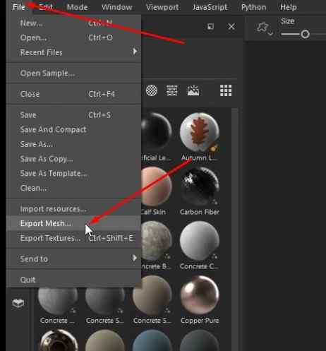The height and width of the screenshot is (351, 326).
Task: Select Quit in the File menu
Action: click(73, 280)
